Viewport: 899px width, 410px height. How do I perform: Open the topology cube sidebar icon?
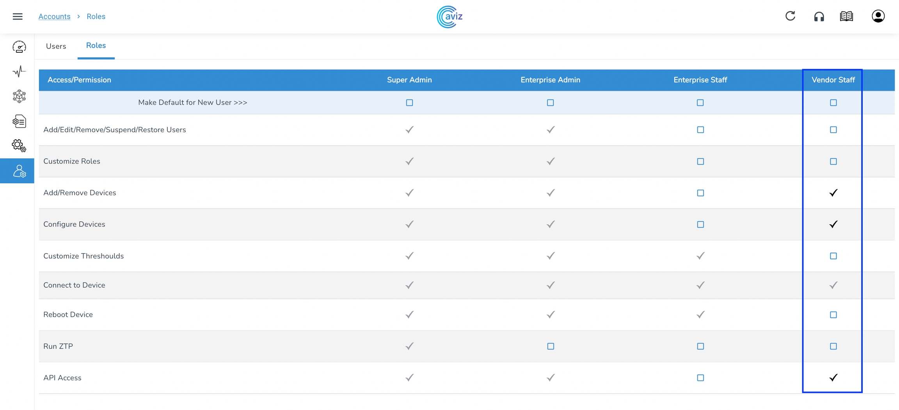tap(19, 96)
